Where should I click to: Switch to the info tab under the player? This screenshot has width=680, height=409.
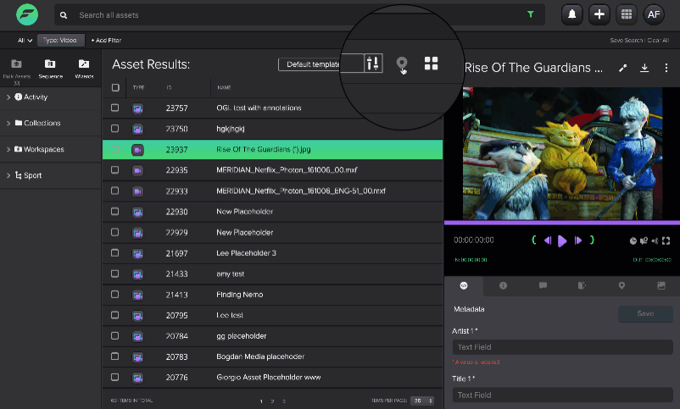503,286
